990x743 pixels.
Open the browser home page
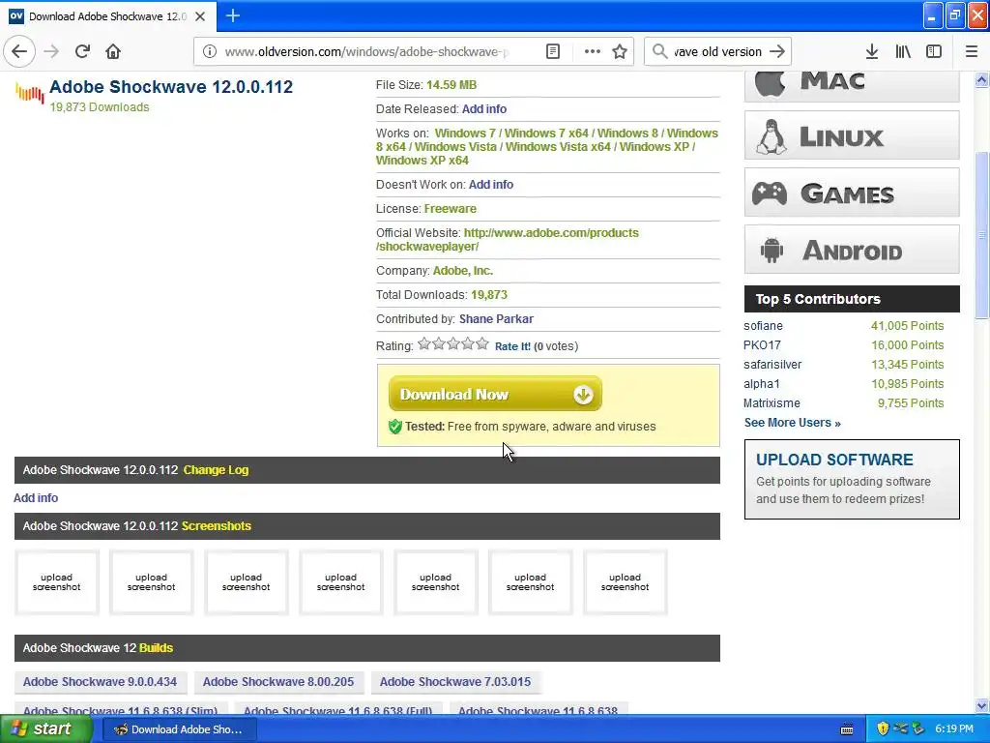[x=113, y=51]
